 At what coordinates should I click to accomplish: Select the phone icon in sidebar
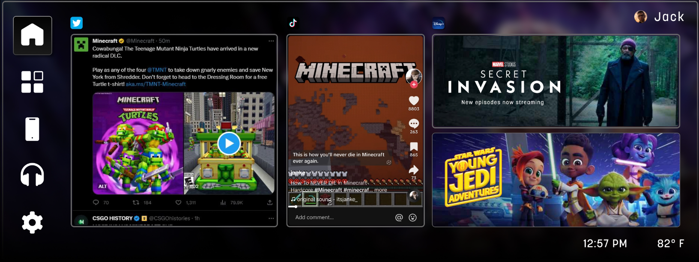pyautogui.click(x=33, y=129)
